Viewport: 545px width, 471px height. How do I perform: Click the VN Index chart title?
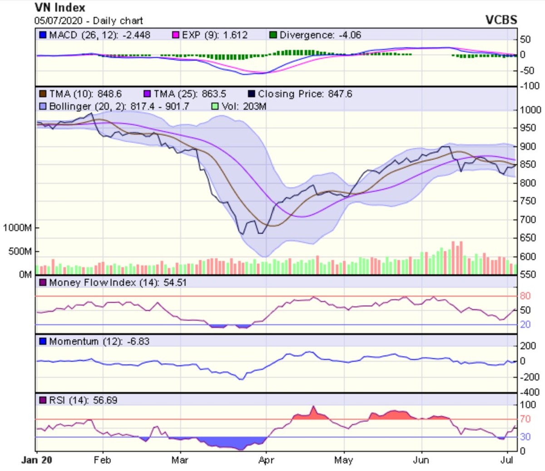60,8
